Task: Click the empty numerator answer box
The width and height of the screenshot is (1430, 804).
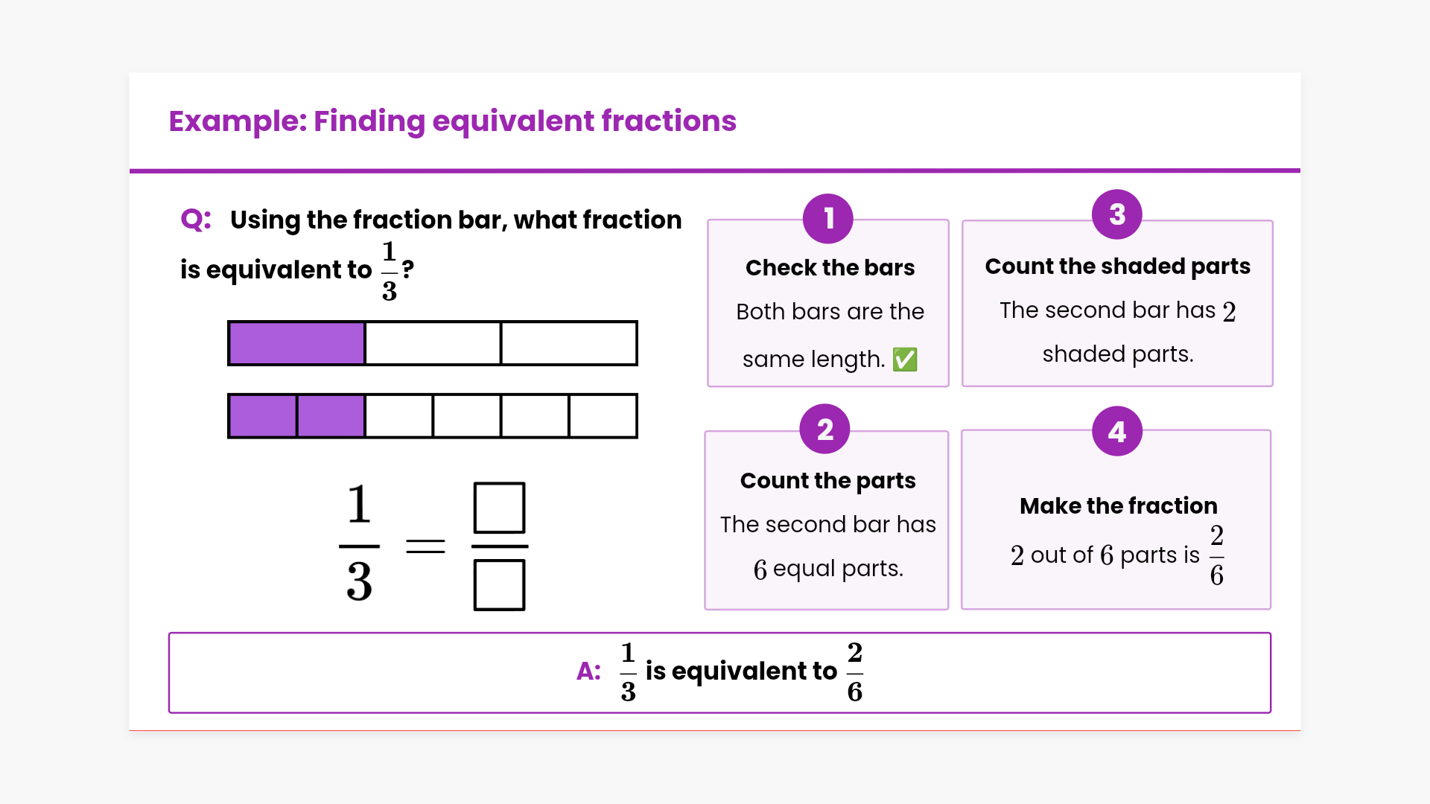Action: click(x=499, y=508)
